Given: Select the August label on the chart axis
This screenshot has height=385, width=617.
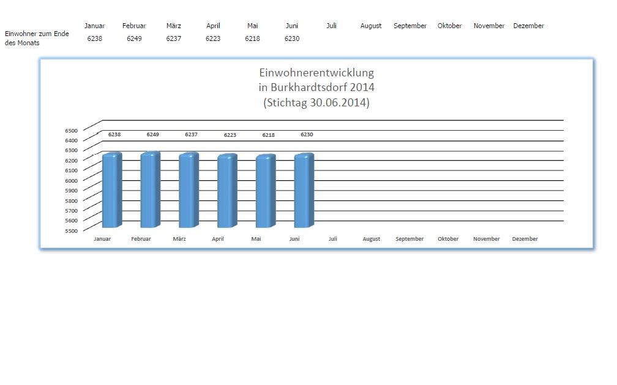Looking at the screenshot, I should (x=371, y=239).
